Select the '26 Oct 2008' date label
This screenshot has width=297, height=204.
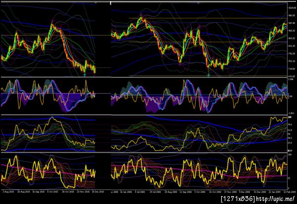(x=215, y=192)
